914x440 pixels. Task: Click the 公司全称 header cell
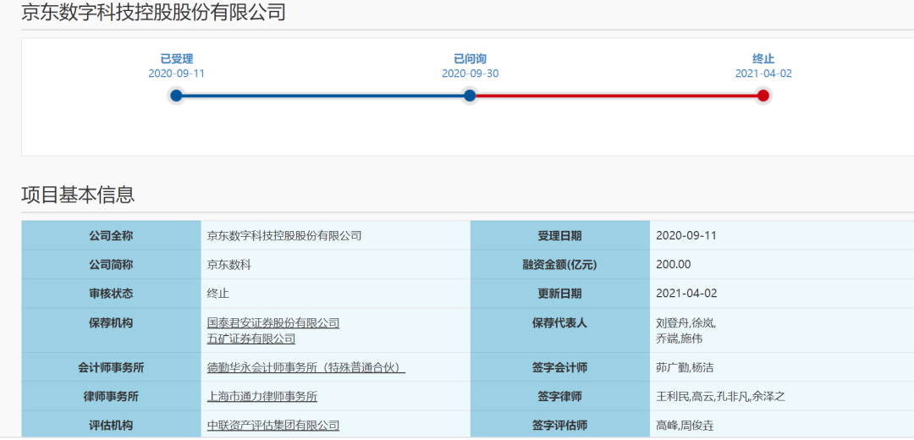[x=112, y=236]
